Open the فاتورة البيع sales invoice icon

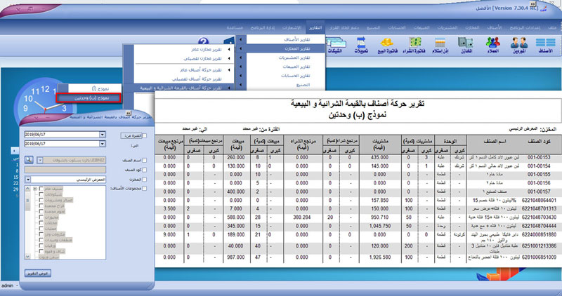[388, 46]
